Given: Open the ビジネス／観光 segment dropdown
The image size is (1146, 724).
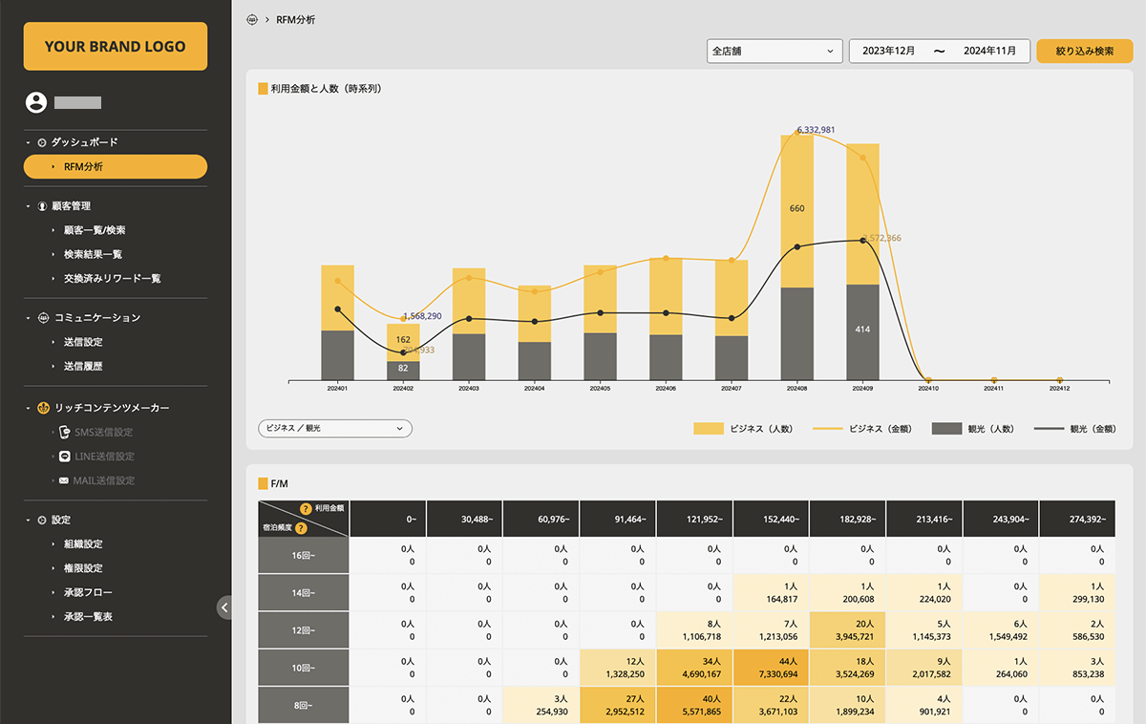Looking at the screenshot, I should [334, 429].
